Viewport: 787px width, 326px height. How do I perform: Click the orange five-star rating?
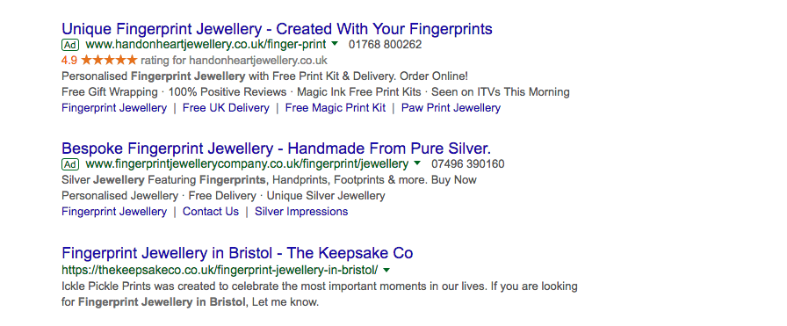click(x=109, y=61)
